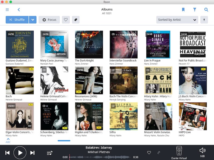Open the Sorted by Artist dropdown
The image size is (214, 160).
click(x=177, y=20)
